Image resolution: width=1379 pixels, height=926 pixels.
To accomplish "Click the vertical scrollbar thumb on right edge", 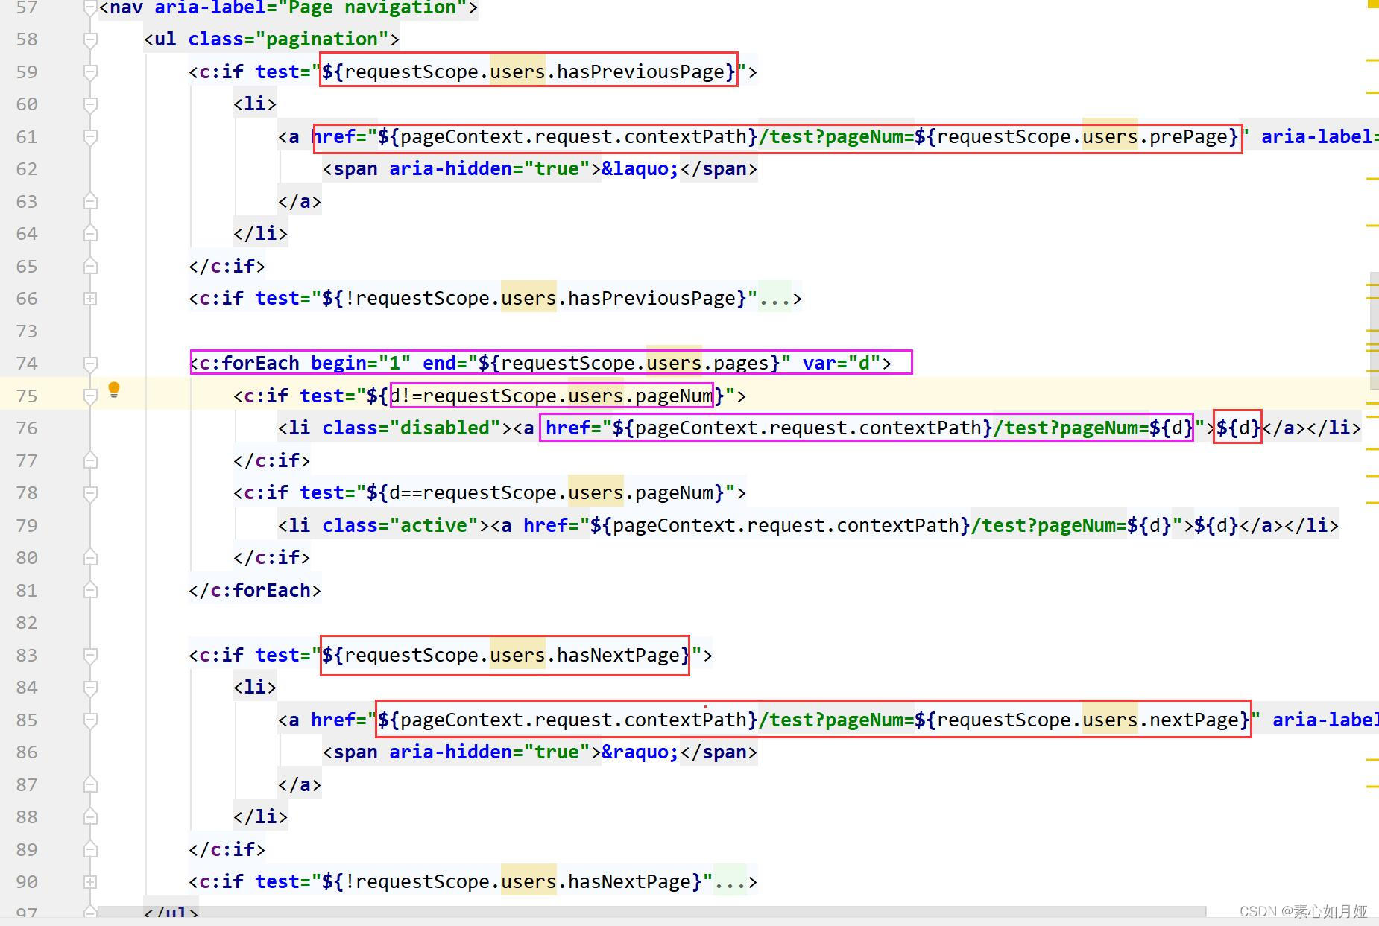I will tap(1374, 331).
